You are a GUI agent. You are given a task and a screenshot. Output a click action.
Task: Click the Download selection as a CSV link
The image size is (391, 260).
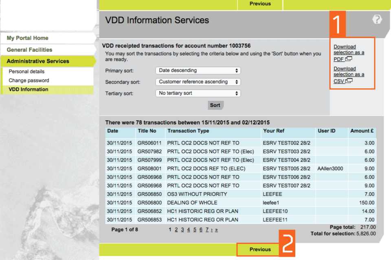pos(349,75)
